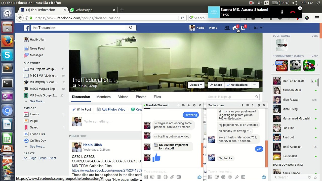The width and height of the screenshot is (322, 181).
Task: Select the Discussion tab
Action: (x=81, y=97)
